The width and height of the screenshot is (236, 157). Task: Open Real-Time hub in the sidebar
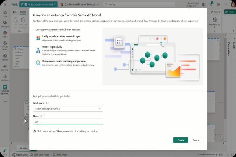[5, 69]
